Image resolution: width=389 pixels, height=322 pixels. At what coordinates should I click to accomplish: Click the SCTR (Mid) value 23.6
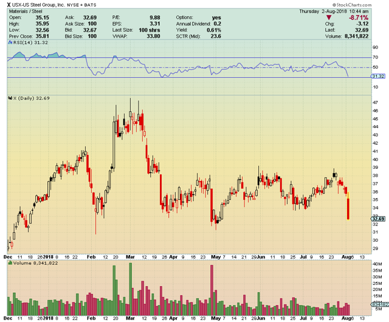pyautogui.click(x=216, y=36)
